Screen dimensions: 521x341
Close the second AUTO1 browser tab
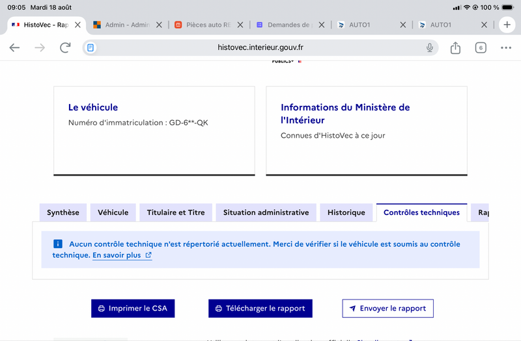(x=484, y=25)
